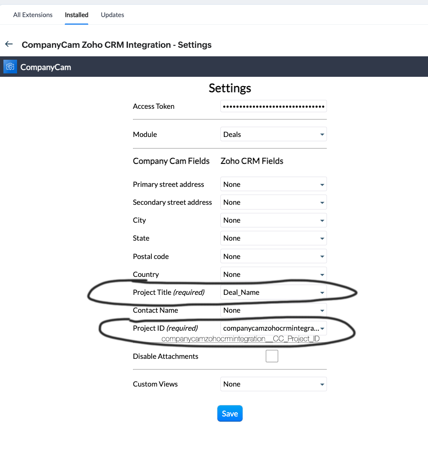Open the Project ID dropdown
This screenshot has width=428, height=451.
pyautogui.click(x=273, y=328)
